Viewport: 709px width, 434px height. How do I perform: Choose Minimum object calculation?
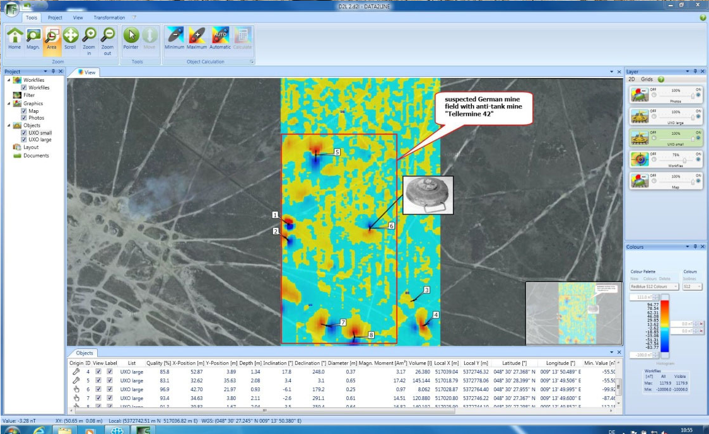tap(174, 38)
